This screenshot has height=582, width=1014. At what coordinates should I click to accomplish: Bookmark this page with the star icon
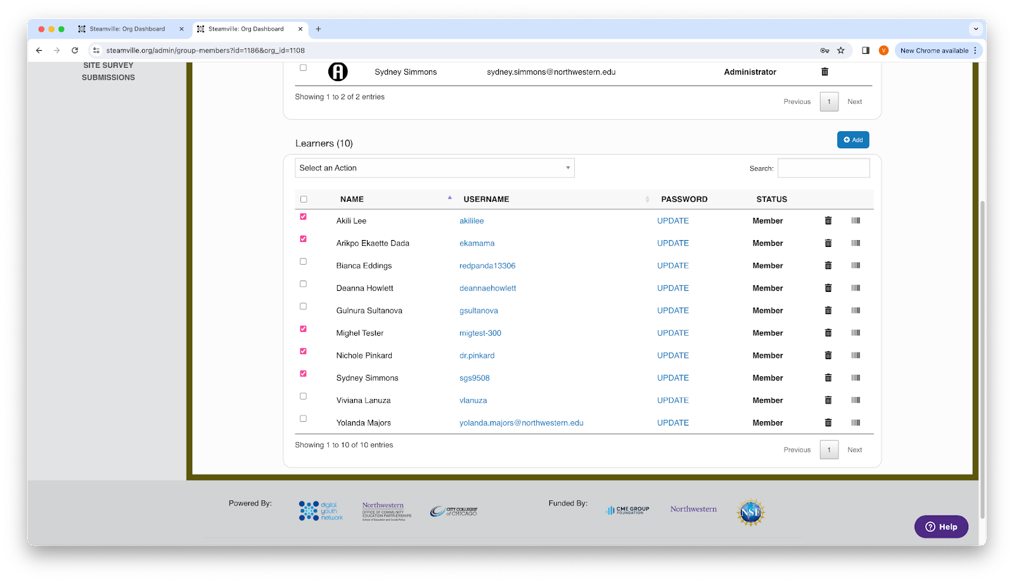click(841, 50)
